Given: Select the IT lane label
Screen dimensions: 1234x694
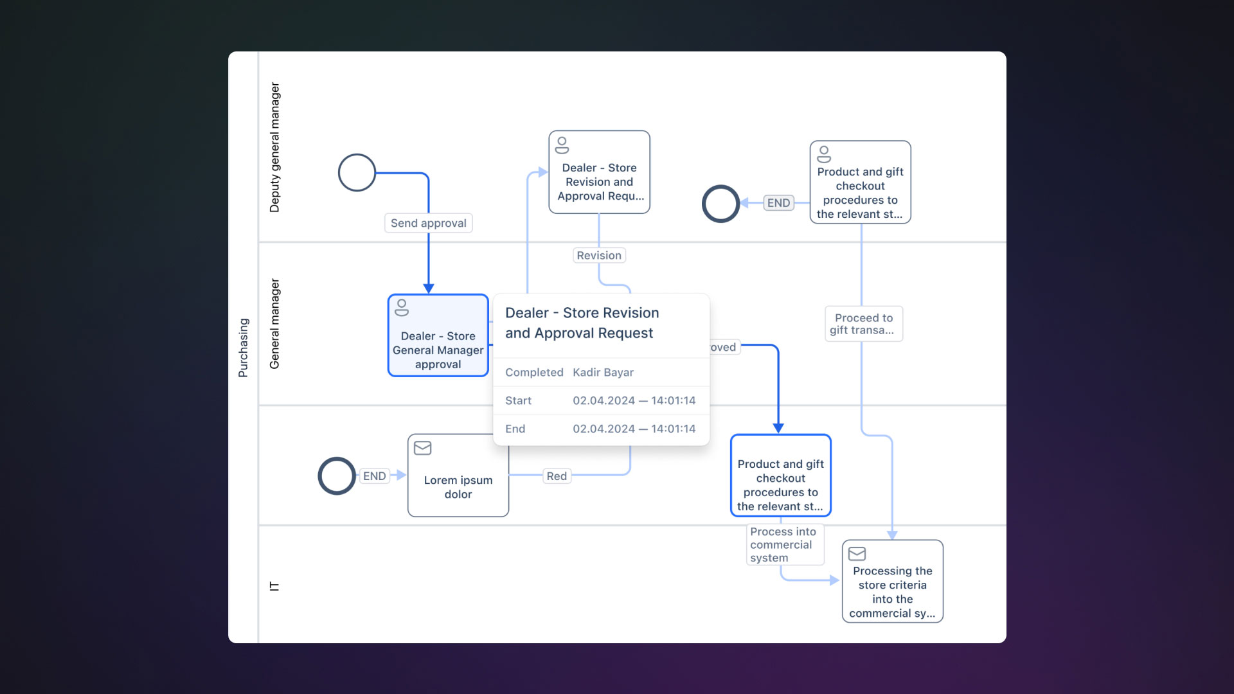Looking at the screenshot, I should click(x=274, y=585).
